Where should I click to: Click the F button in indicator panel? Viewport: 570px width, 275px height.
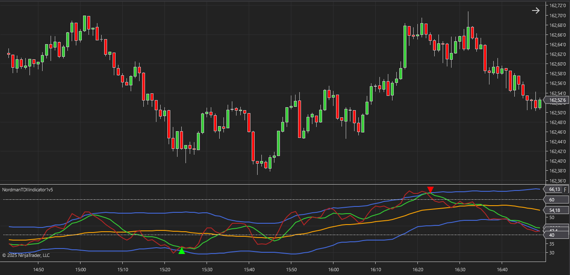[565, 190]
